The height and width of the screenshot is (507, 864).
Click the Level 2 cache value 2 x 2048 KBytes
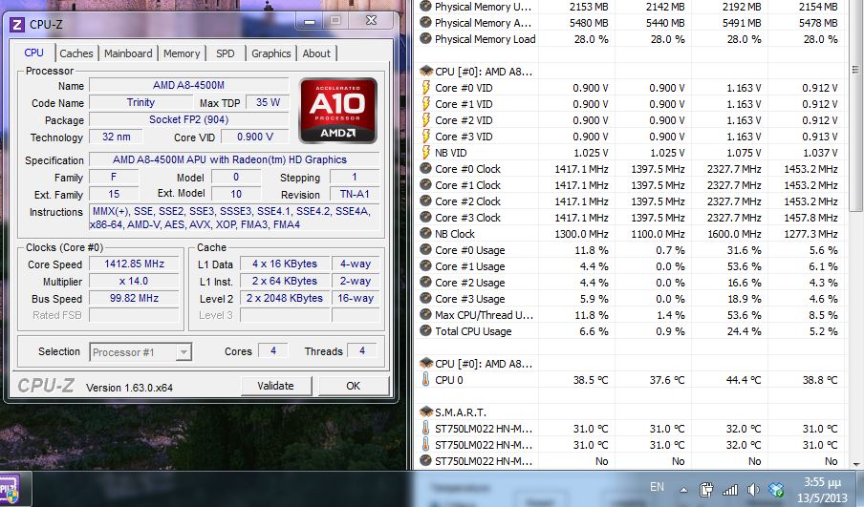click(284, 298)
